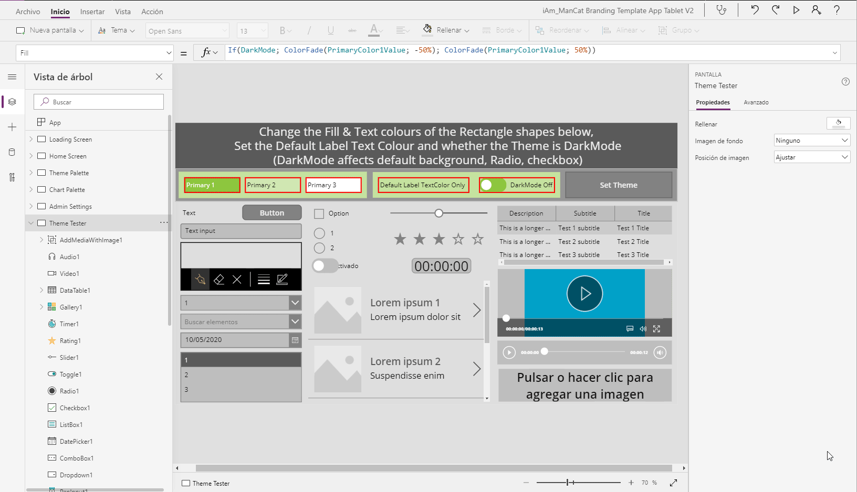Click Pulsar o hacer clic para agregar imagen
Screen dimensions: 857x492
[x=585, y=386]
